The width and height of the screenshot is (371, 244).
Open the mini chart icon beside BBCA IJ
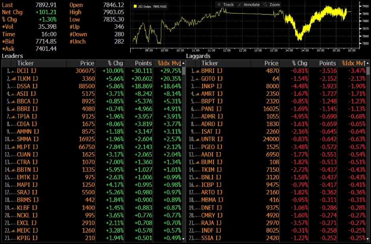[x=14, y=101]
